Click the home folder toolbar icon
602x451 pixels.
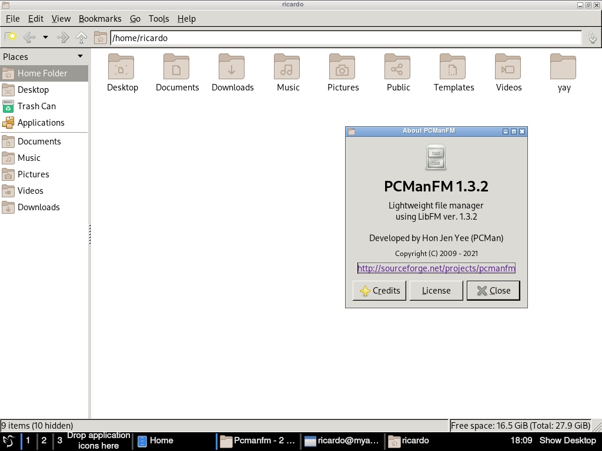100,38
